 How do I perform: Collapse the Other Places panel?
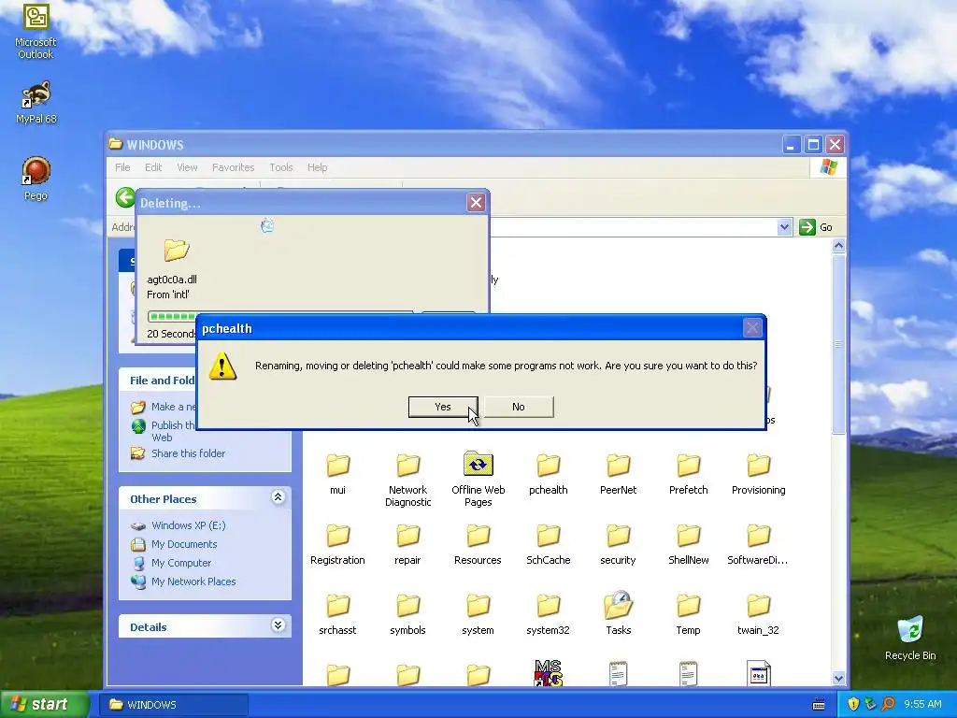click(278, 497)
